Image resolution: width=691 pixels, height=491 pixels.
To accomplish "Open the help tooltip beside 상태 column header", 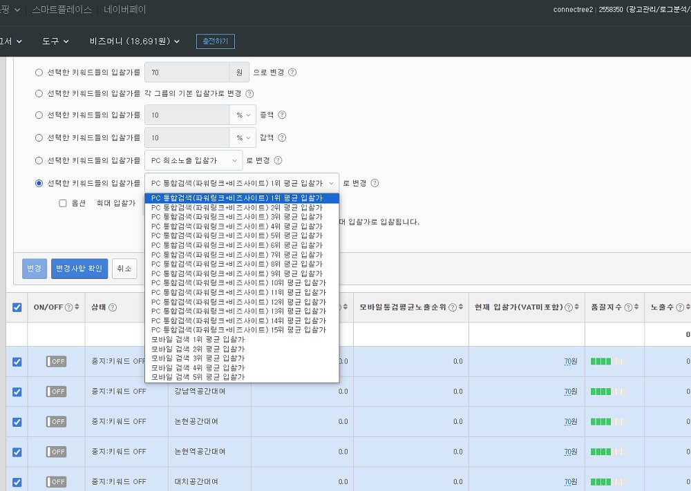I will tap(113, 307).
